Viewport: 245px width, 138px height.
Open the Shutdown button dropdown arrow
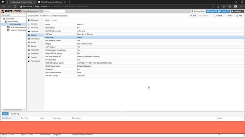210,16
